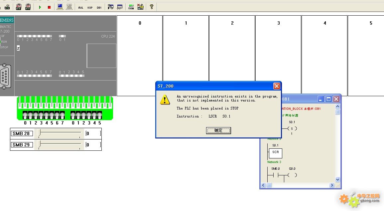
Task: Click the greyed-out computer icon
Action: pos(69,7)
